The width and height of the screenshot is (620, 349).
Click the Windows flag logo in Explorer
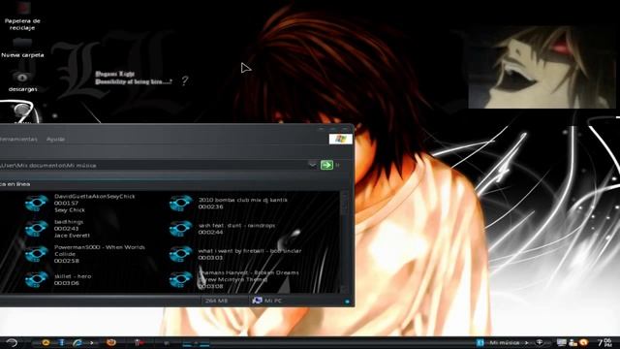pos(340,139)
